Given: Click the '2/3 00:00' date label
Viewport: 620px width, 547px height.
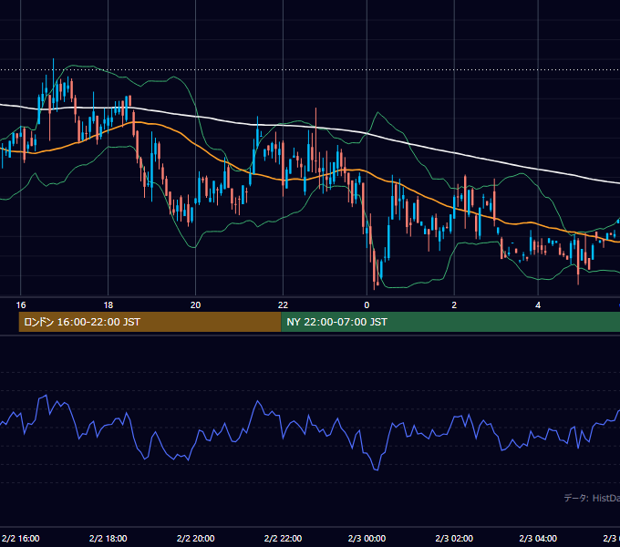Looking at the screenshot, I should [367, 538].
